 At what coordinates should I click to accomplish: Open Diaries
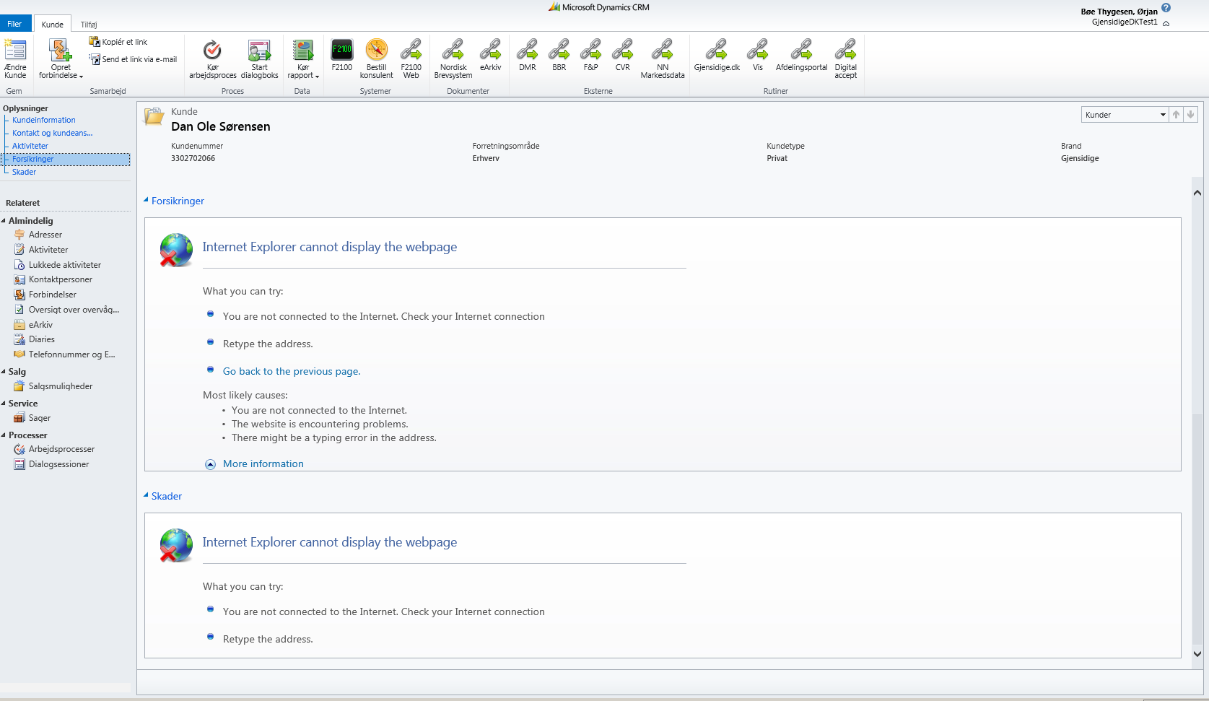[x=41, y=339]
